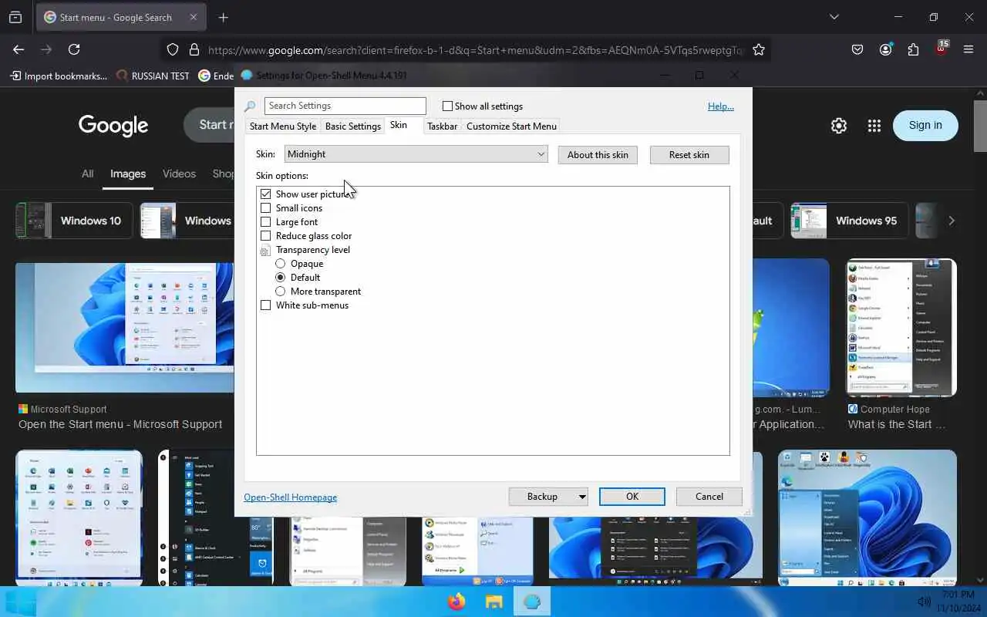
Task: Open Firefox extensions puzzle icon
Action: (x=913, y=49)
